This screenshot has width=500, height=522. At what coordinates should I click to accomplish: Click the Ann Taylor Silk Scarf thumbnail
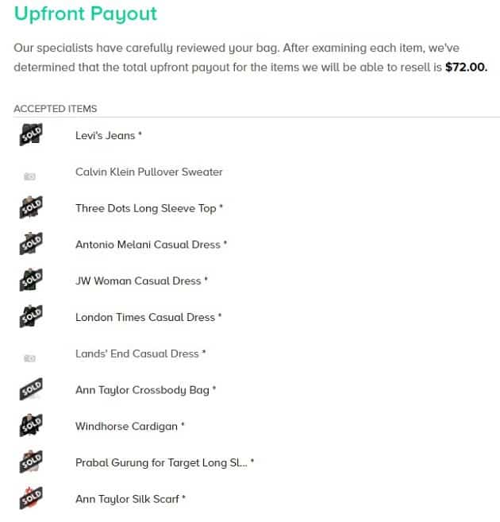click(31, 497)
